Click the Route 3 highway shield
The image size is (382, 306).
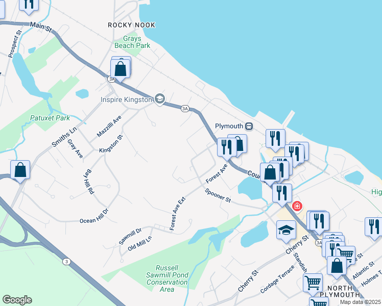[x=66, y=262]
